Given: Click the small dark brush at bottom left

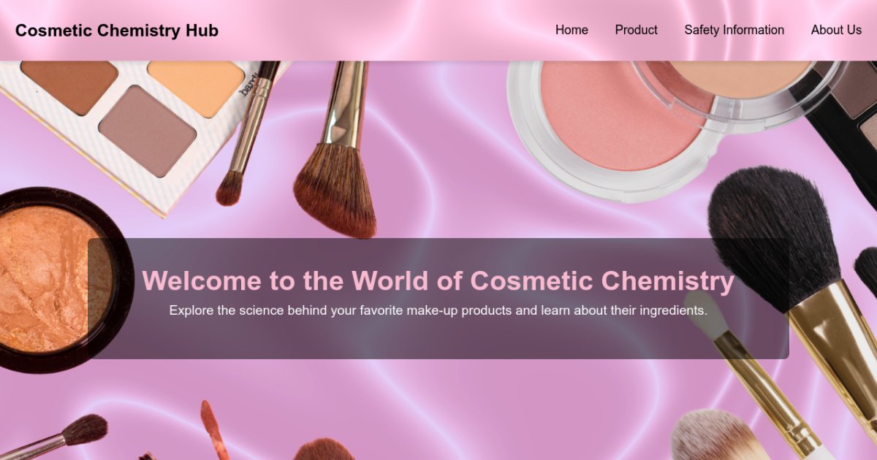Looking at the screenshot, I should coord(84,429).
